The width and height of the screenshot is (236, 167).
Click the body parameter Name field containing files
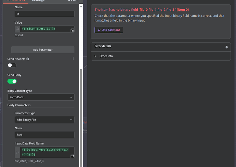44,134
